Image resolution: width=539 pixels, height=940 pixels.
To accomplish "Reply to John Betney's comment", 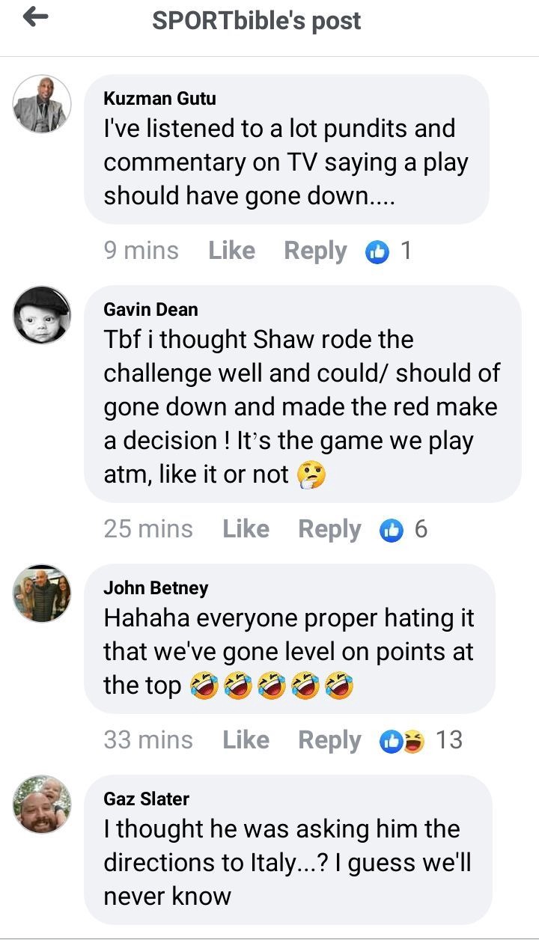I will (329, 740).
